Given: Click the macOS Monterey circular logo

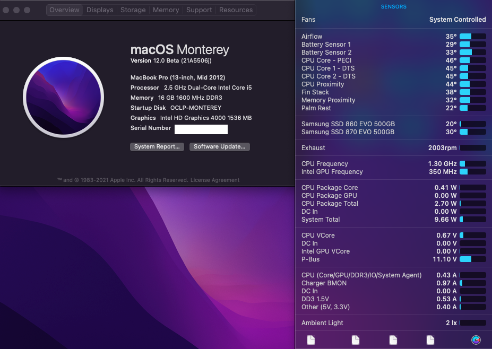Looking at the screenshot, I should [x=63, y=97].
